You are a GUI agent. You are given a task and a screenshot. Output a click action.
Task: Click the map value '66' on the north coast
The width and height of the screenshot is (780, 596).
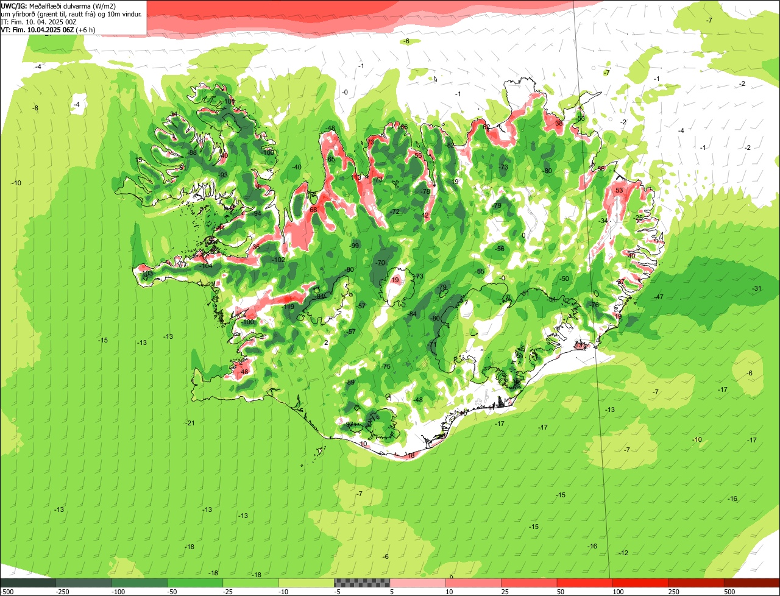click(403, 127)
